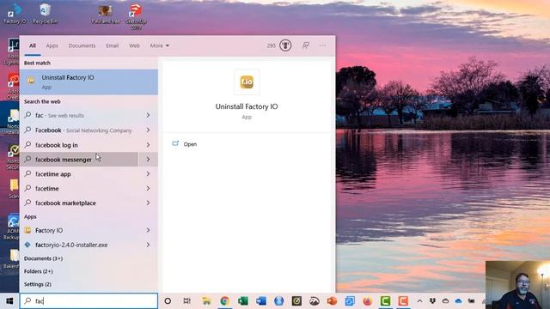
Task: Open the three-dots options menu in search panel
Action: (322, 45)
